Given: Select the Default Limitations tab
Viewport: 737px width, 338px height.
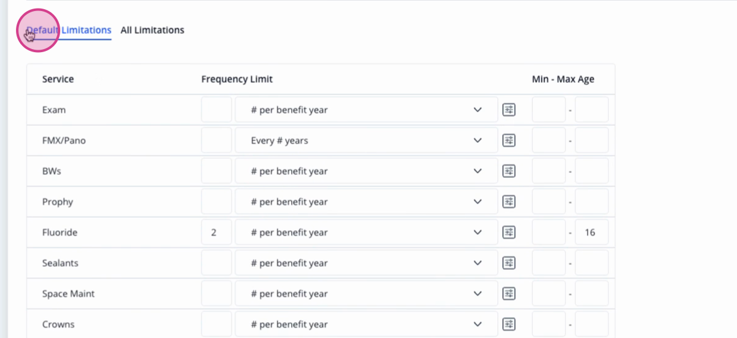Looking at the screenshot, I should click(x=69, y=30).
